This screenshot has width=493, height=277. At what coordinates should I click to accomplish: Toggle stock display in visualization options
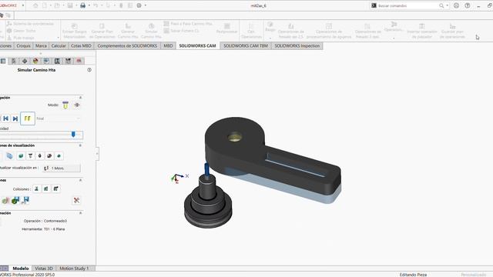tap(10, 155)
